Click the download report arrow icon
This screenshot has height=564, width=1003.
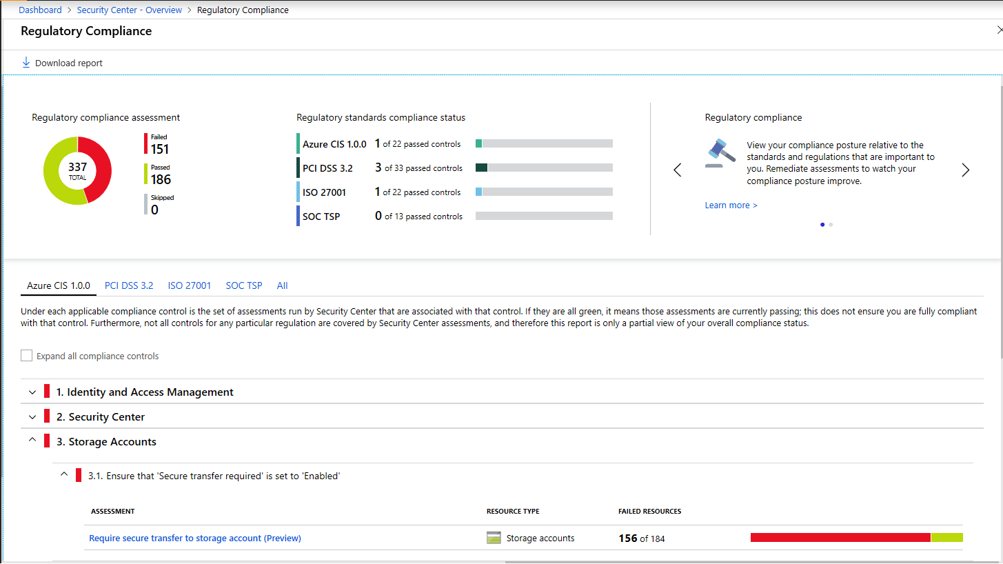tap(26, 63)
